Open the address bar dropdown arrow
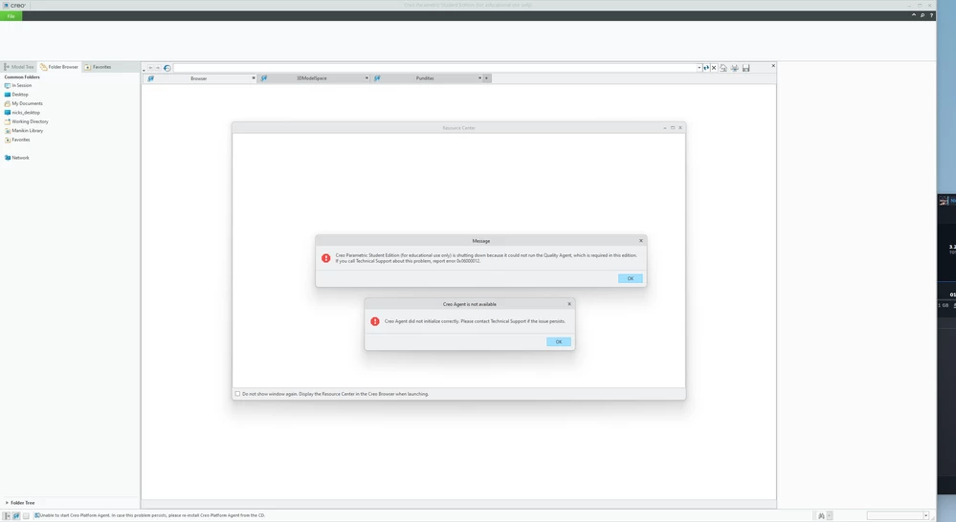The height and width of the screenshot is (522, 956). pos(699,68)
